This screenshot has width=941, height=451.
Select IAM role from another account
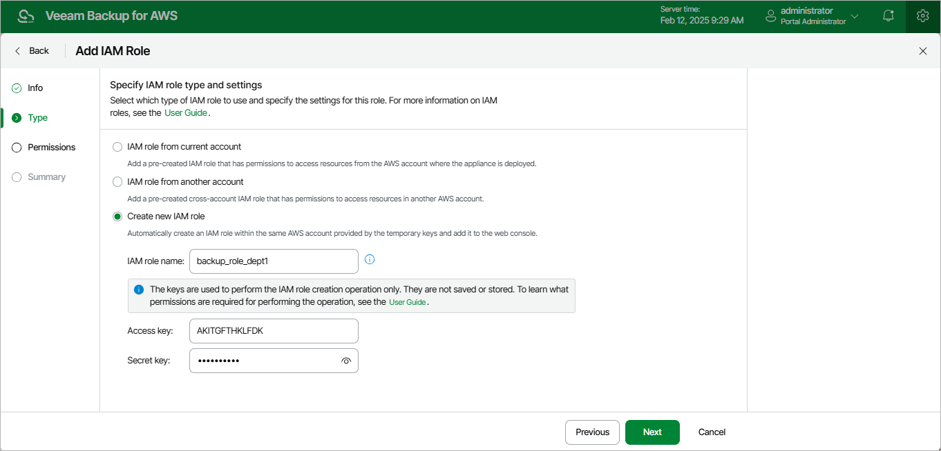[117, 182]
